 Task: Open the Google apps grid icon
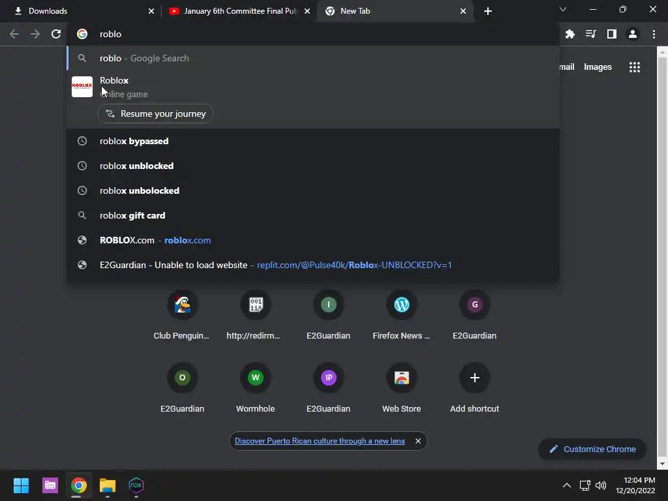635,67
